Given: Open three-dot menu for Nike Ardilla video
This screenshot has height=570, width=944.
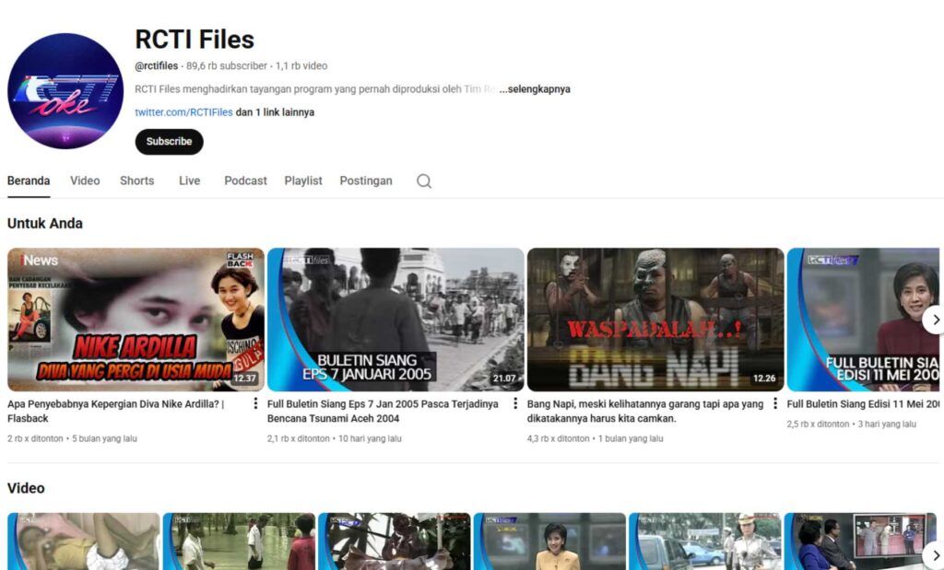Looking at the screenshot, I should [x=255, y=403].
